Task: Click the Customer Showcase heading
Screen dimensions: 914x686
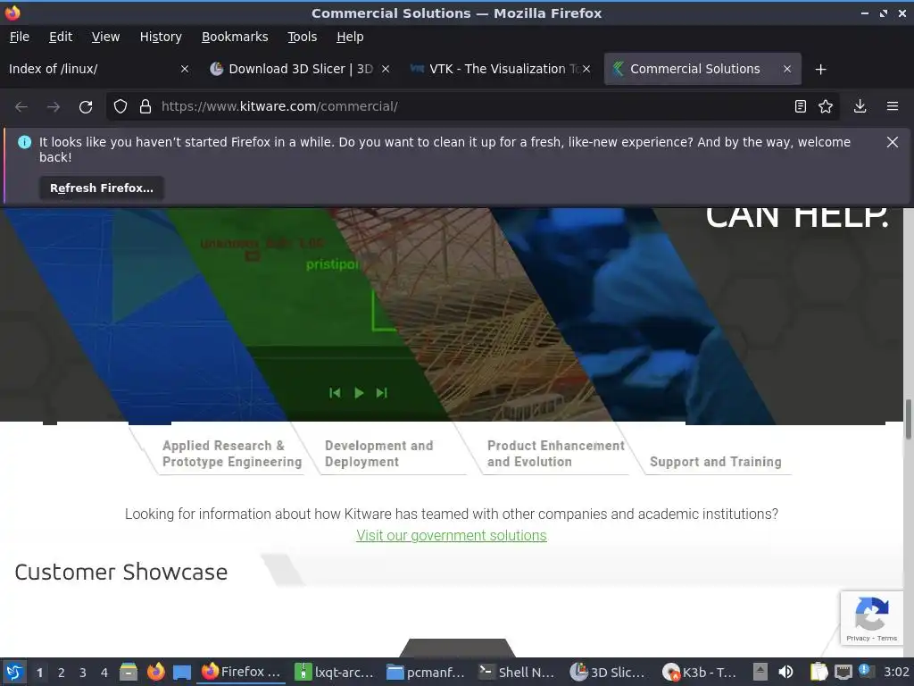Action: 121,573
